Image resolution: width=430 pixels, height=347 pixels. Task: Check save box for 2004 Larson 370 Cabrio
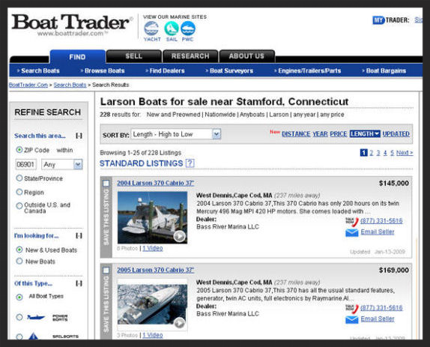[106, 183]
